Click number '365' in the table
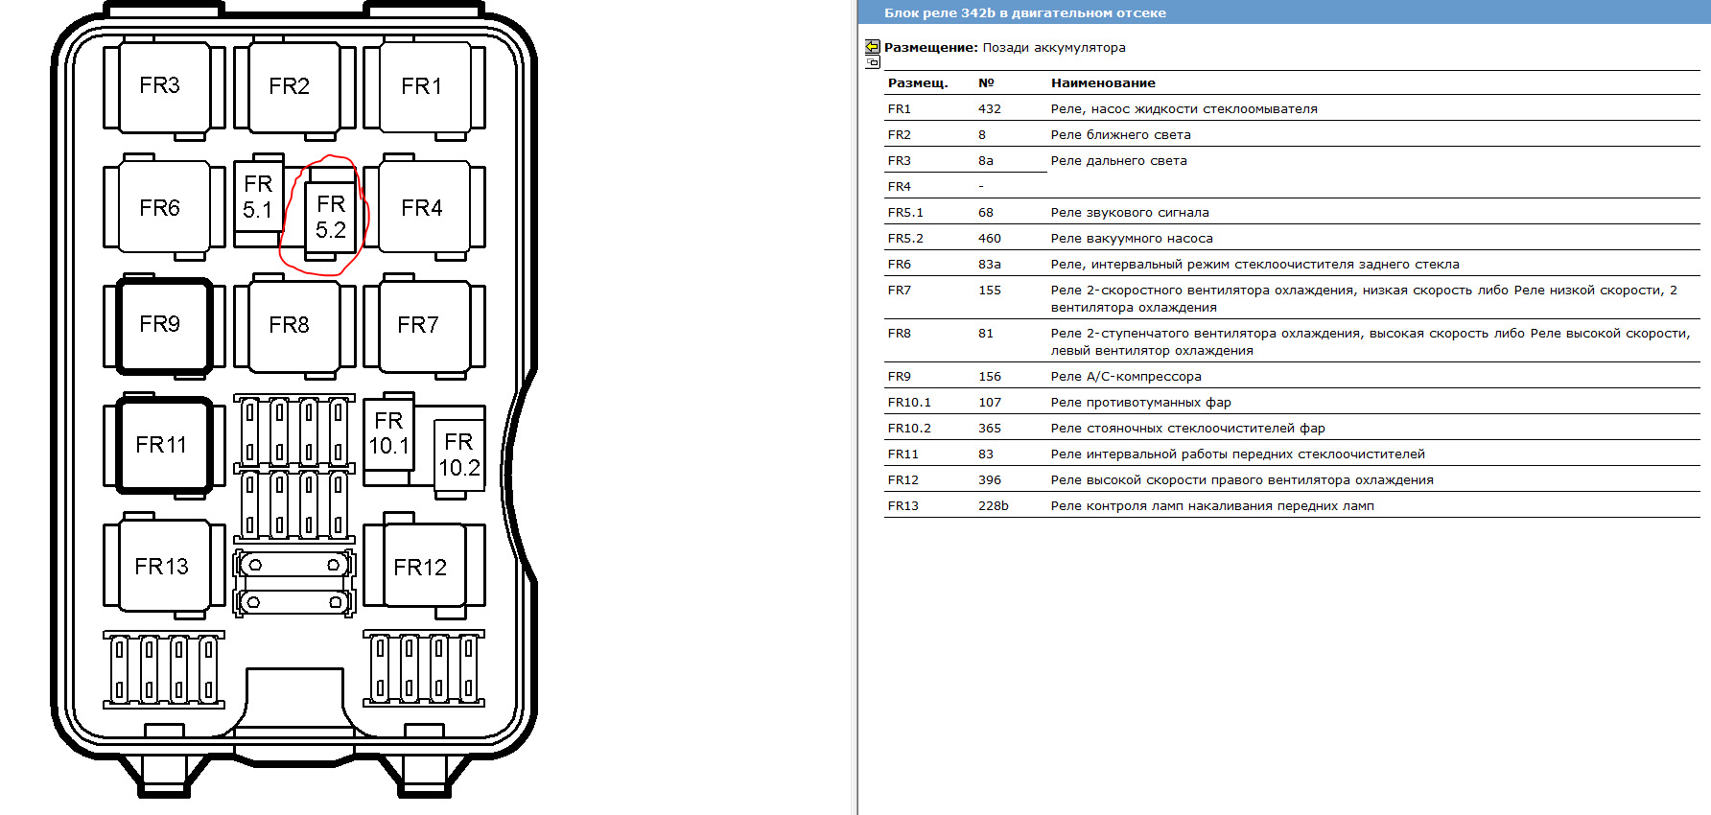 (x=990, y=429)
